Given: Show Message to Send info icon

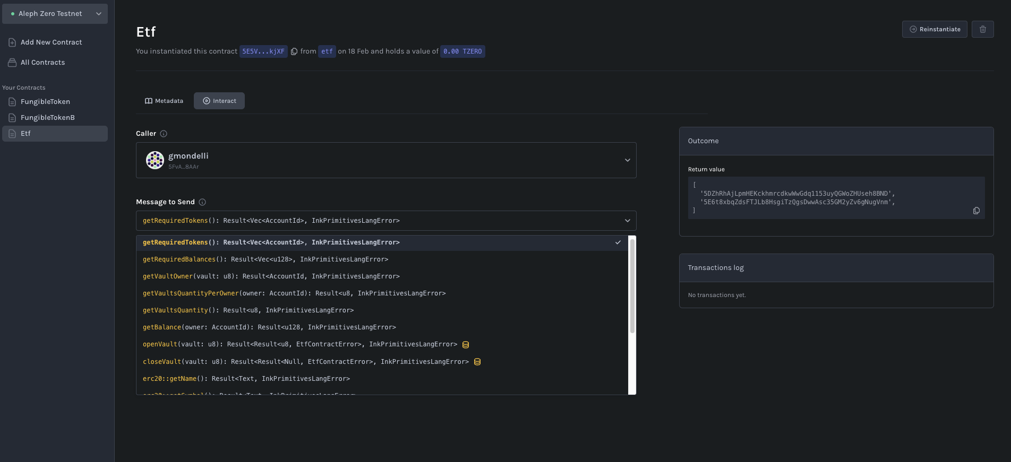Looking at the screenshot, I should pos(202,202).
